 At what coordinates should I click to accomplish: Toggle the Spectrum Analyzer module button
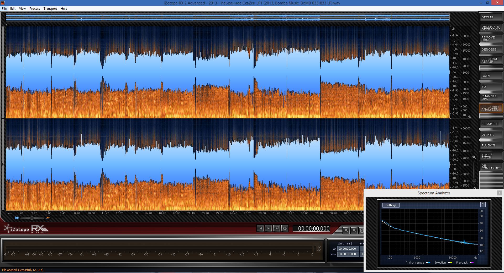point(491,108)
